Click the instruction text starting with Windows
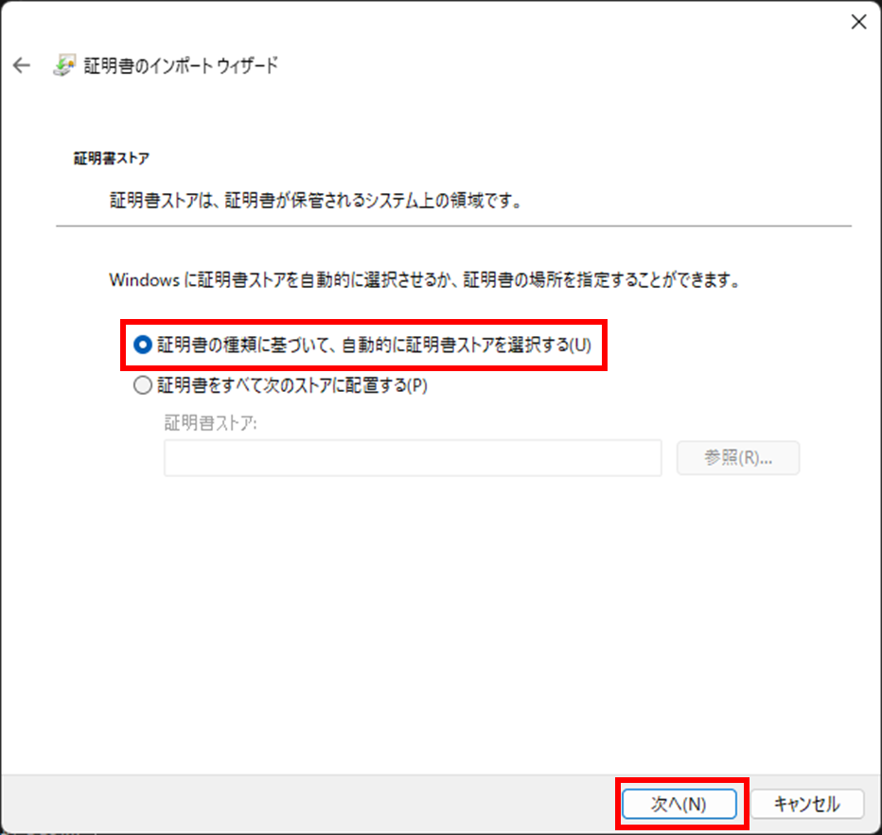 pos(423,280)
